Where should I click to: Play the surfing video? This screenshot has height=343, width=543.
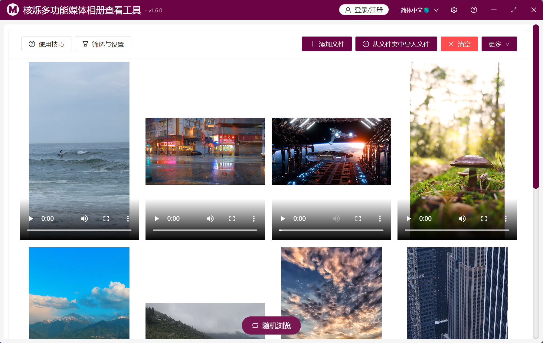point(31,218)
